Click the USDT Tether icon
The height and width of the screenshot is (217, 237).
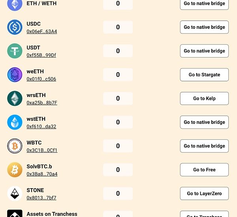tap(15, 51)
